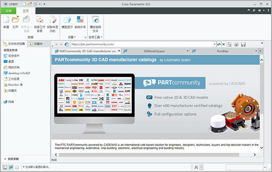Toggle browser display button in status bar
The height and width of the screenshot is (172, 272).
point(11,167)
